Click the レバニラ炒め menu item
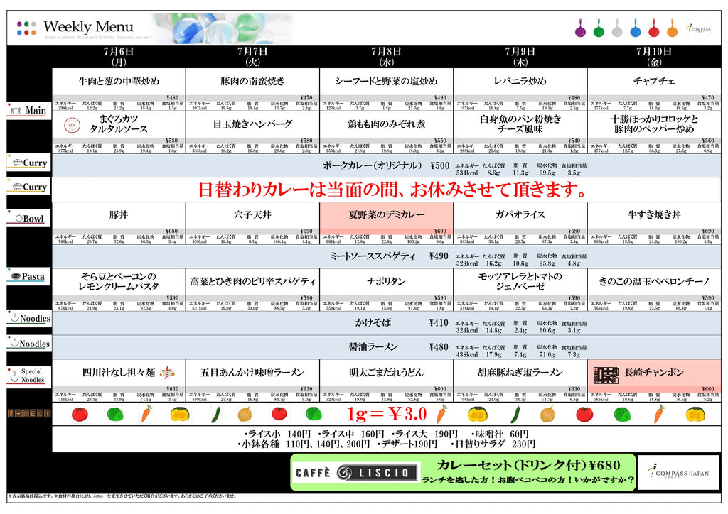This screenshot has width=728, height=514. click(x=520, y=81)
